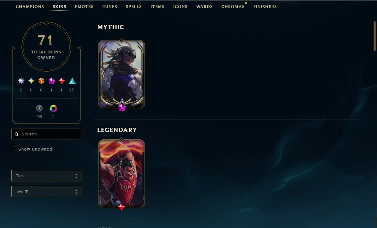Click the red Legendary tier gem icon
This screenshot has width=377, height=228.
coord(62,81)
